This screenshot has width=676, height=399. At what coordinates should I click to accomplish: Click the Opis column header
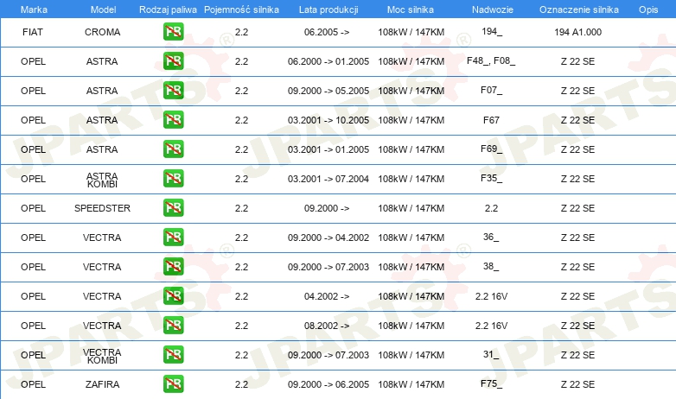pyautogui.click(x=648, y=9)
